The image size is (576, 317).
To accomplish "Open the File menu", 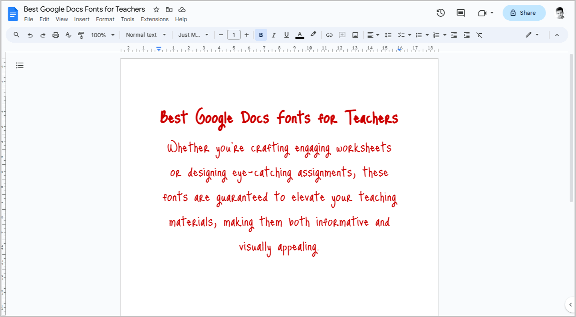I will [28, 19].
